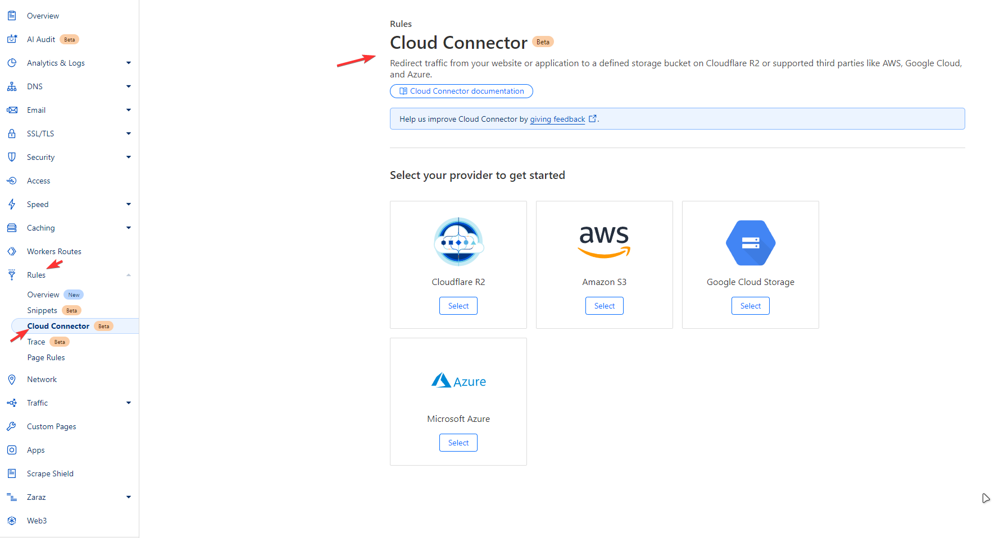
Task: Open the Trace submenu item
Action: coord(36,342)
